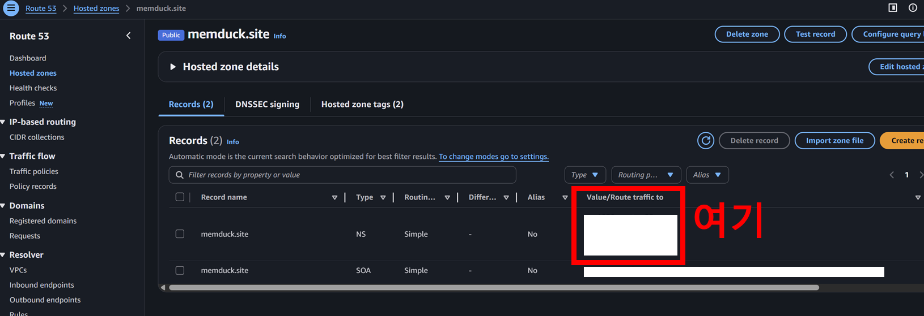Focus the Filter records search field

click(342, 175)
